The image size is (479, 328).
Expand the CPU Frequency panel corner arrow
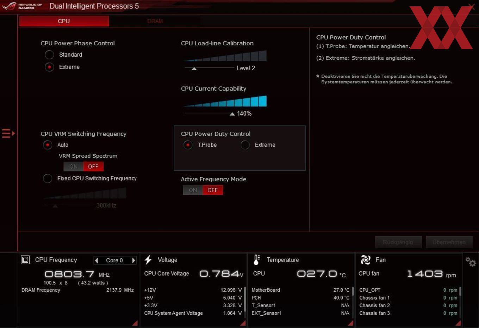pos(135,323)
